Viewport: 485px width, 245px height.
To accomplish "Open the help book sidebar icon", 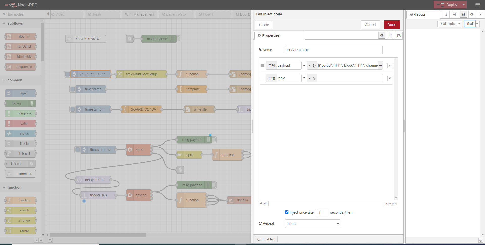I will coord(454,14).
